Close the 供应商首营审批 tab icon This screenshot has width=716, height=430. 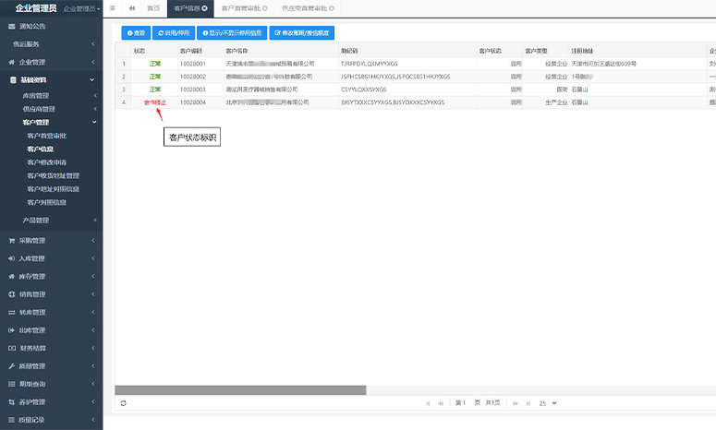[332, 8]
